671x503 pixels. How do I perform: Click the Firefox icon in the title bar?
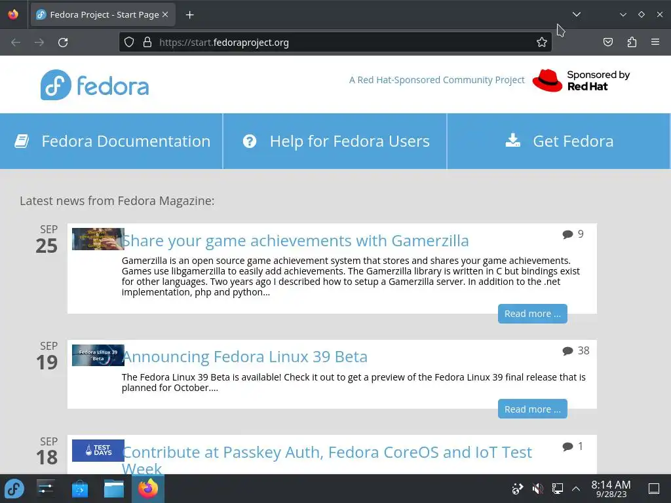coord(13,14)
